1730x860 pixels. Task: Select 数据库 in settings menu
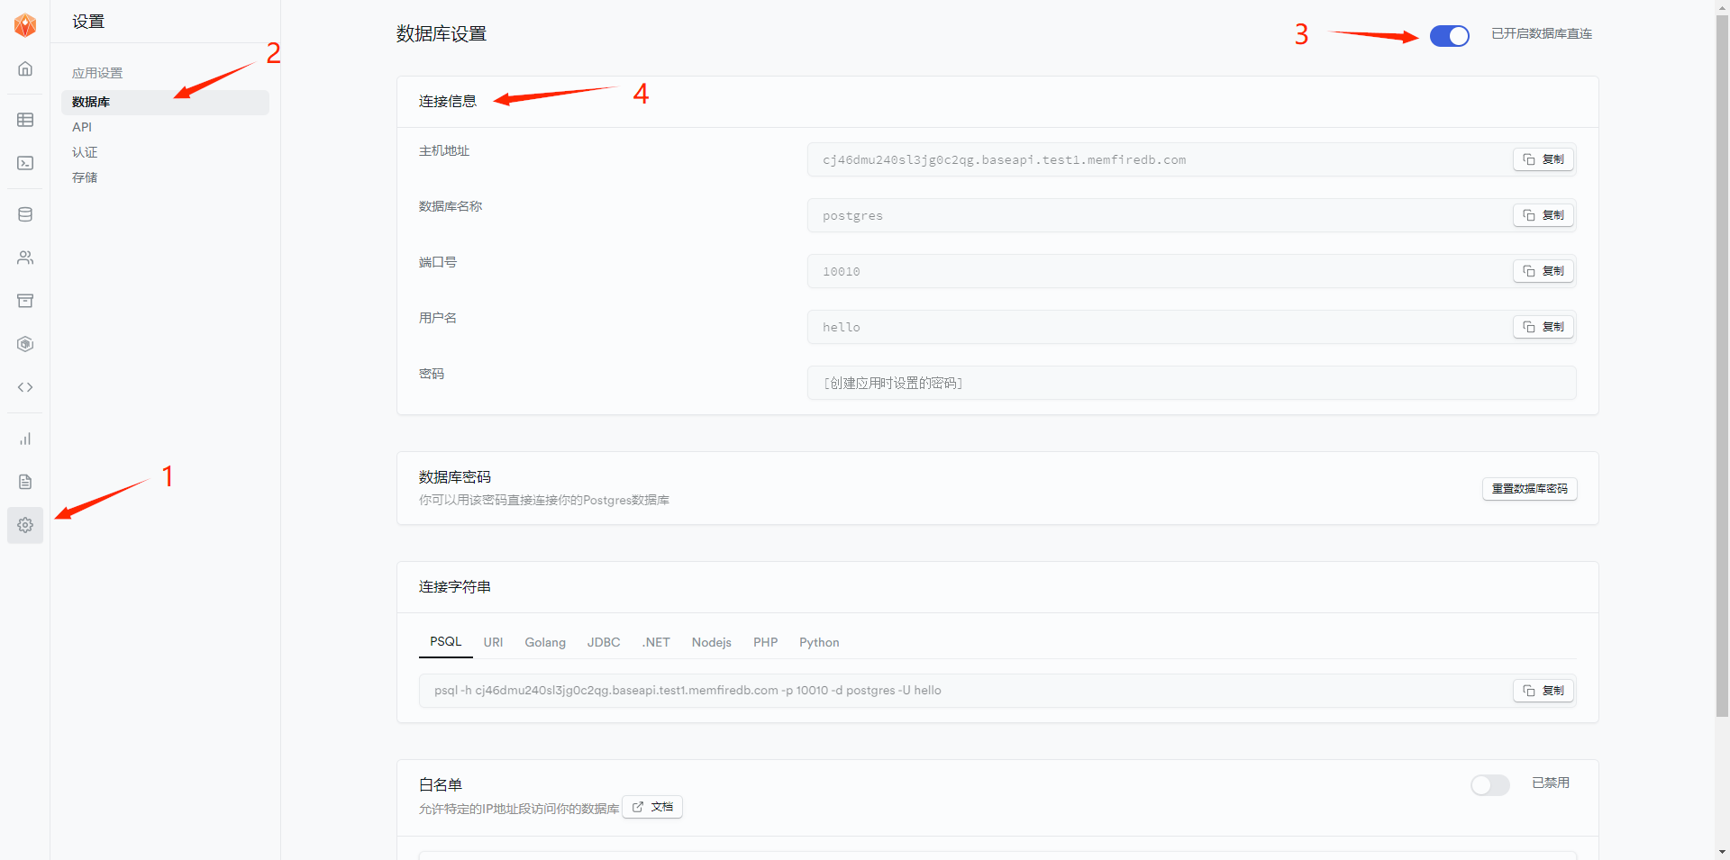tap(165, 102)
